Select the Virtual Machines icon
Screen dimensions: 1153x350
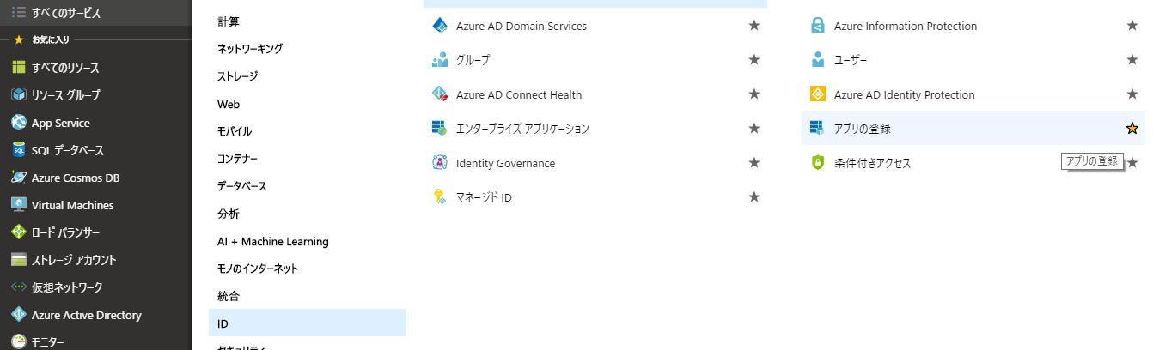[18, 205]
